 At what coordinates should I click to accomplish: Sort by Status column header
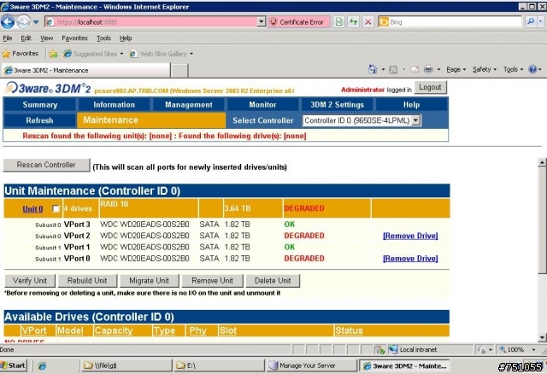349,330
